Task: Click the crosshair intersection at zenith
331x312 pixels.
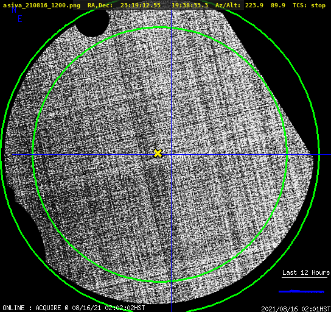Action: click(x=171, y=155)
